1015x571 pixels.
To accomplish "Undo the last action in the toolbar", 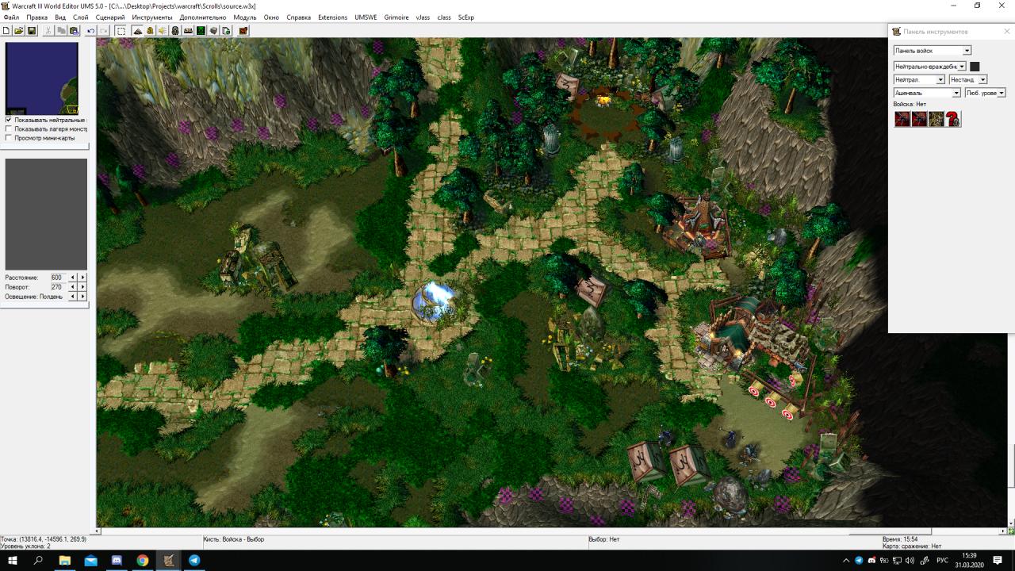I will click(90, 31).
